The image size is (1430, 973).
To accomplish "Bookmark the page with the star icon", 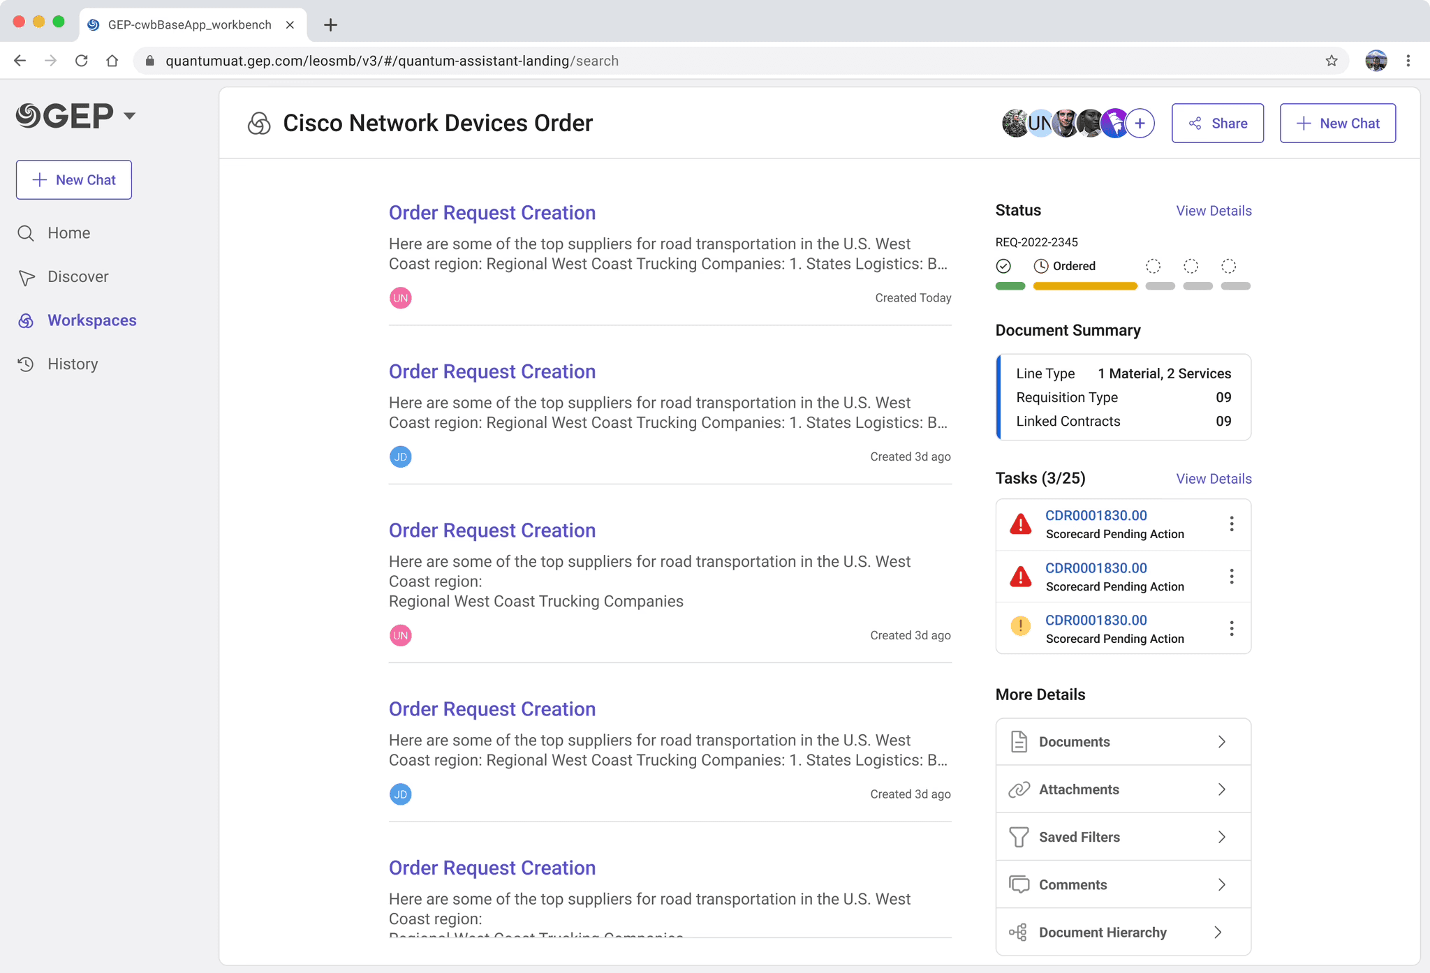I will (1332, 61).
